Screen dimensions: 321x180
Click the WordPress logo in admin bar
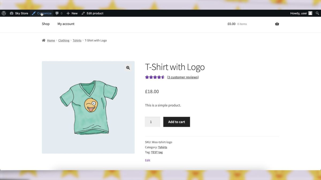[x=4, y=13]
